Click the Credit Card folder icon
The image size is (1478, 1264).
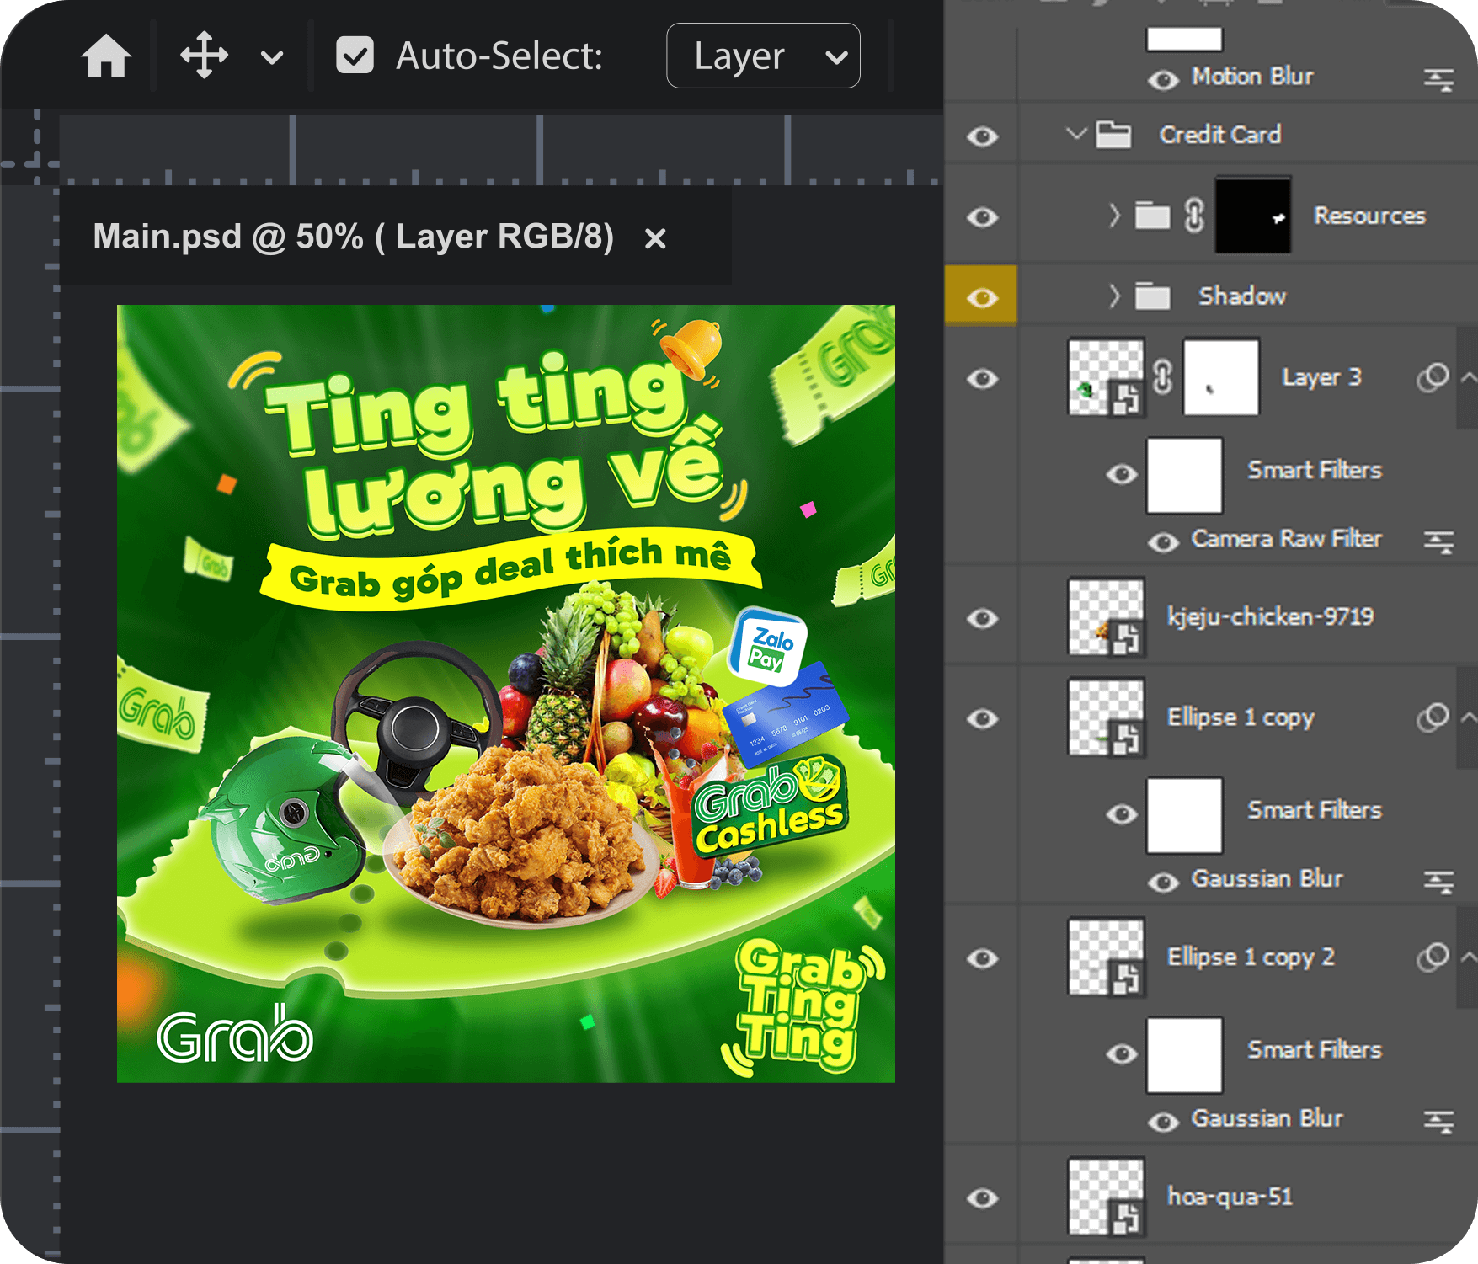[1113, 134]
